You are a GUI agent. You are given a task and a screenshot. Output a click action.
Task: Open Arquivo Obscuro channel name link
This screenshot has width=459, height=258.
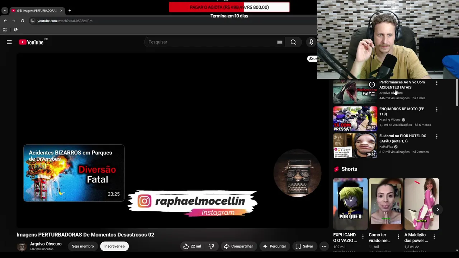point(46,244)
